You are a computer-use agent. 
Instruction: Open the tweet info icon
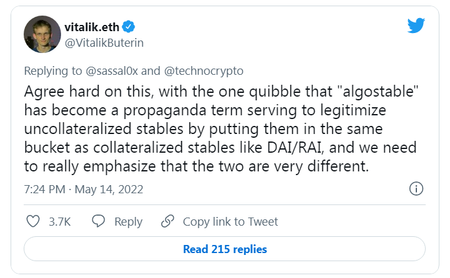pyautogui.click(x=416, y=189)
